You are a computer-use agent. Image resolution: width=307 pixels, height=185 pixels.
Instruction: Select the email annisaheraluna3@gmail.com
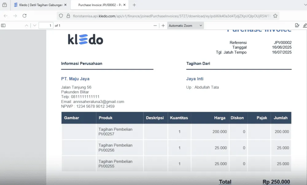(99, 102)
